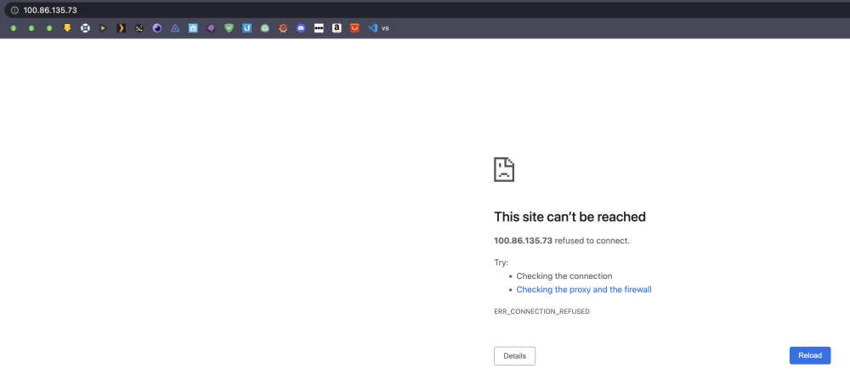Follow 'Checking the proxy and the firewall' link
This screenshot has width=850, height=386.
584,289
